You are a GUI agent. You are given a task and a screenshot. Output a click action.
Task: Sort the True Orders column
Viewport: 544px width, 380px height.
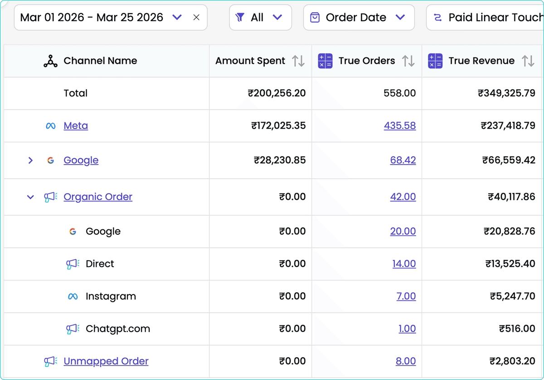(x=408, y=61)
